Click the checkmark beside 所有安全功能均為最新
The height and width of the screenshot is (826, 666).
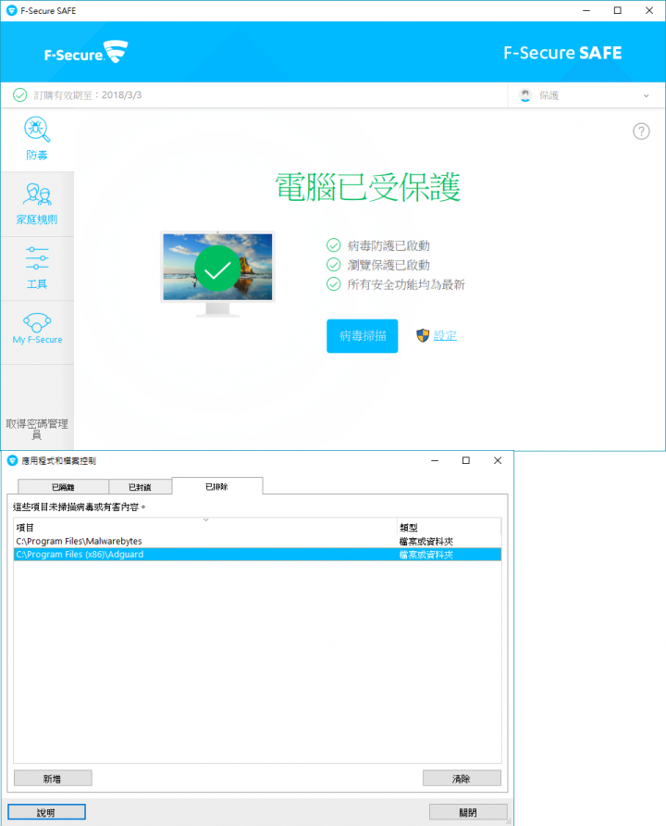[334, 284]
